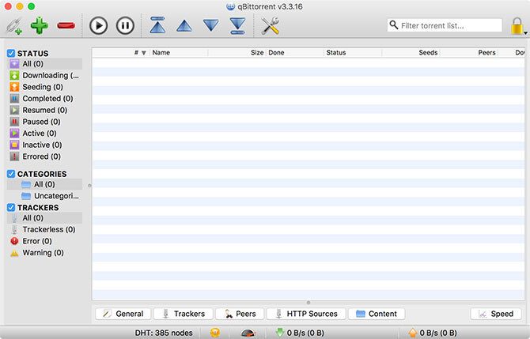Screen dimensions: 530x339
Task: Uncheck the STATUS filter checkbox
Action: pyautogui.click(x=11, y=54)
